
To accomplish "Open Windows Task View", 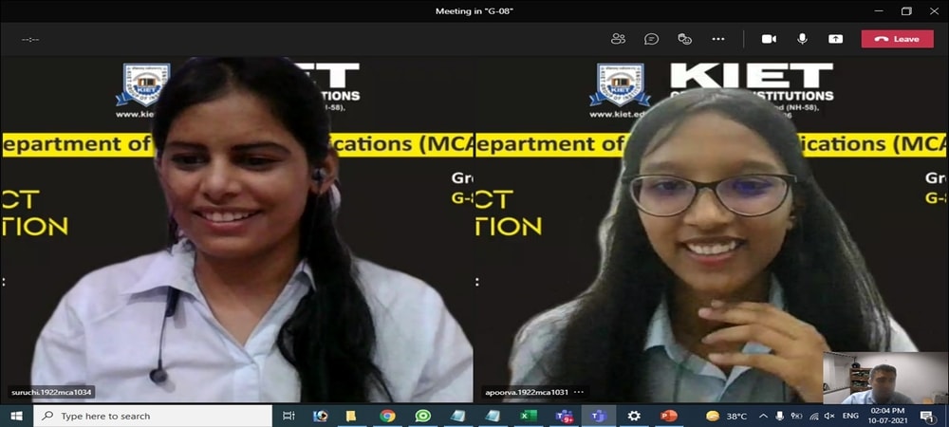I will (x=289, y=416).
